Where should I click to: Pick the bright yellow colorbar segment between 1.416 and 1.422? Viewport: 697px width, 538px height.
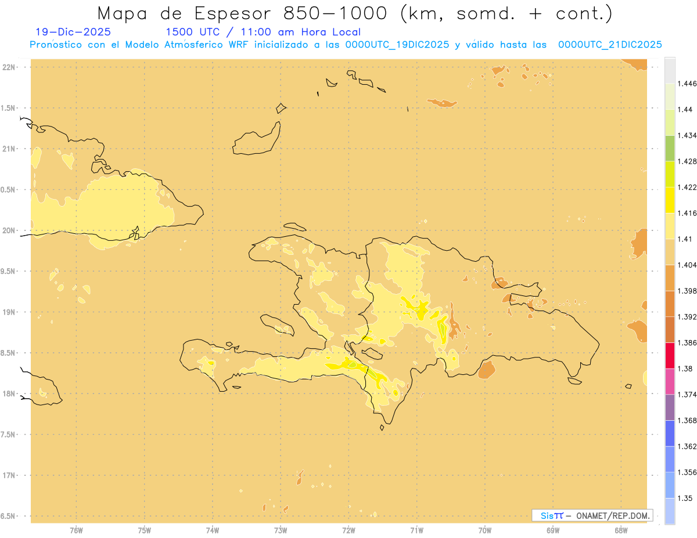pyautogui.click(x=670, y=200)
